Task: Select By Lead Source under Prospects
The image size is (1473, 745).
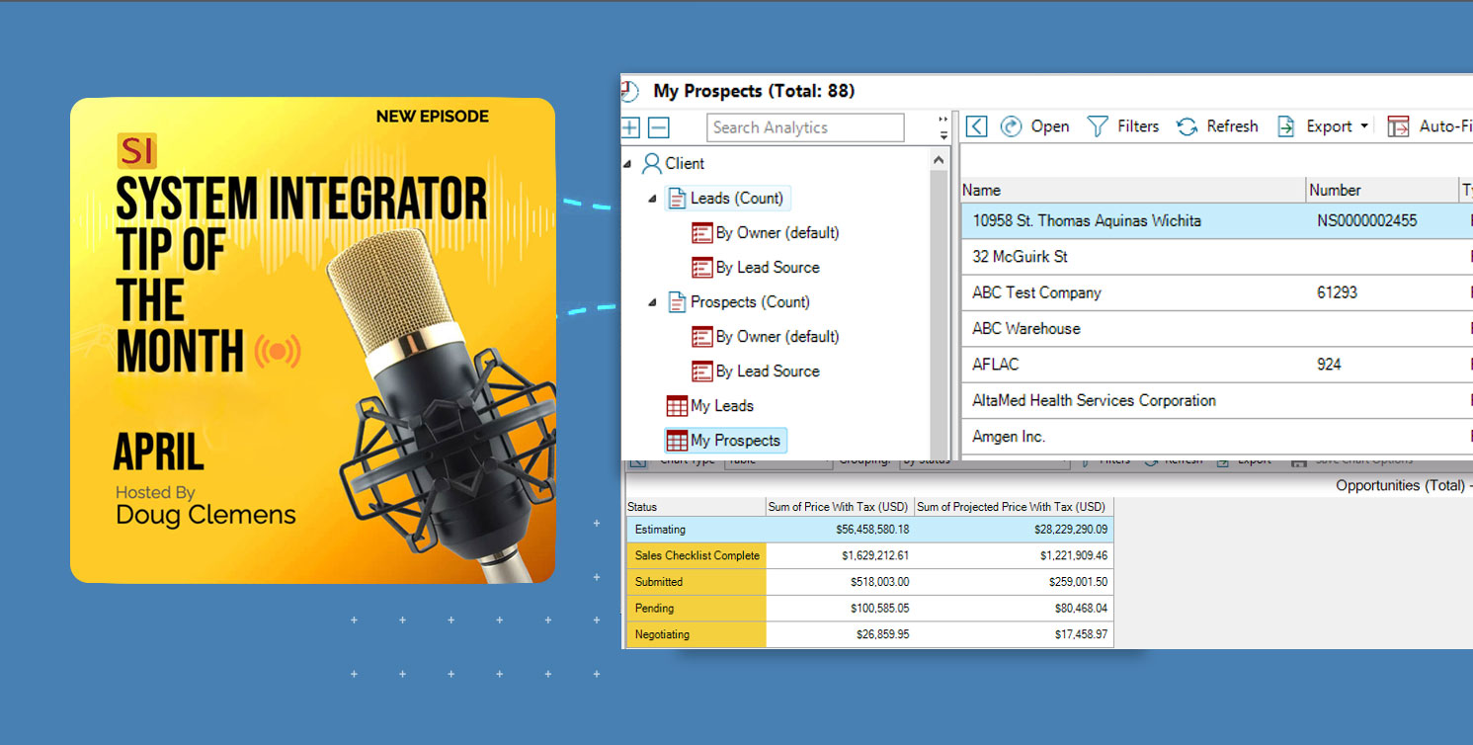Action: tap(768, 371)
